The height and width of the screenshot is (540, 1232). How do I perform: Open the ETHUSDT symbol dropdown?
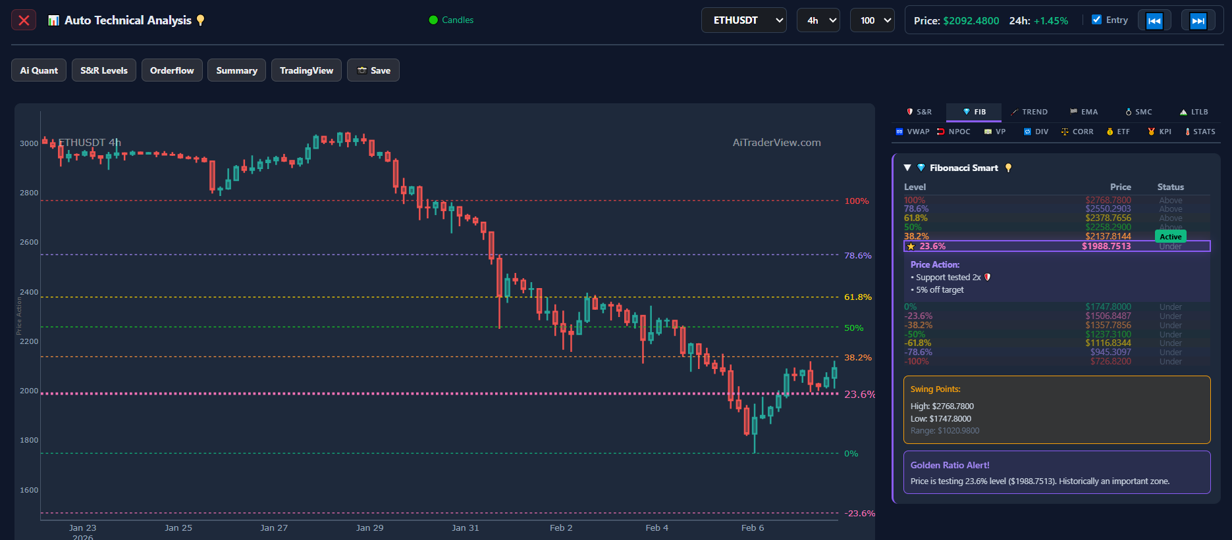pyautogui.click(x=743, y=20)
